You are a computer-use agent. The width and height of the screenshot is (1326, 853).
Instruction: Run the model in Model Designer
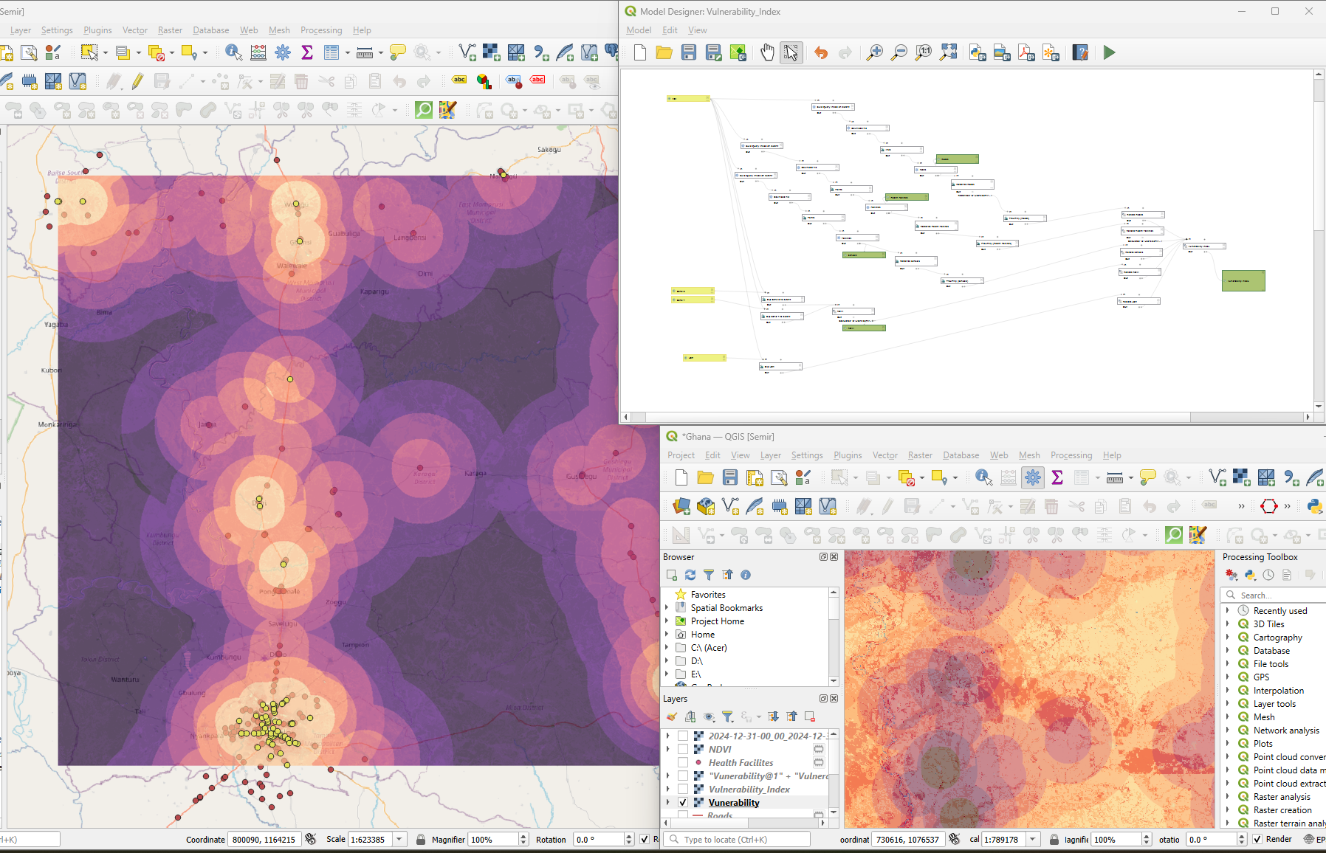click(1109, 52)
